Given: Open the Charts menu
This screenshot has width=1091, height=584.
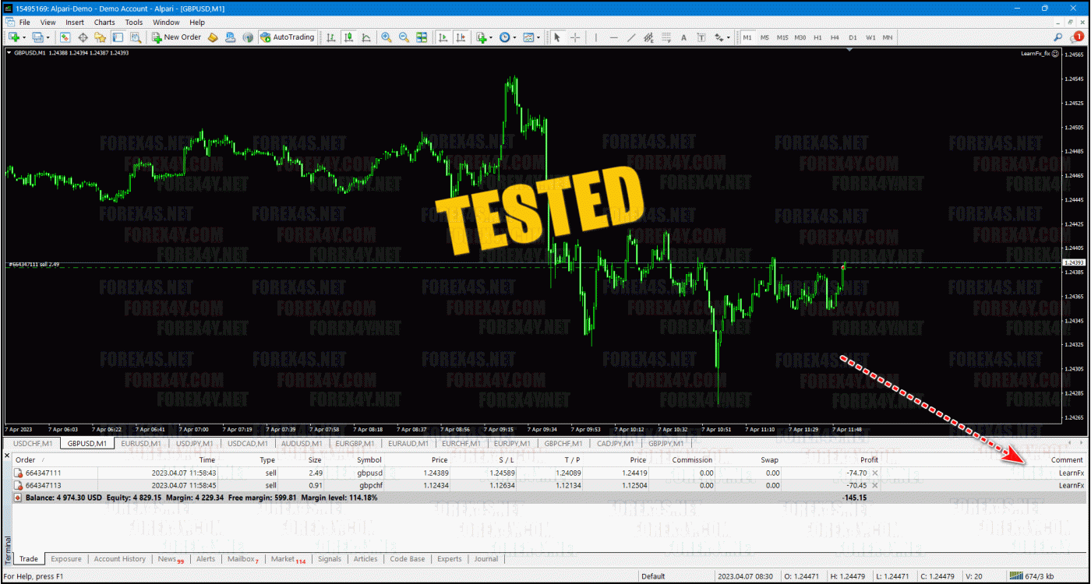Looking at the screenshot, I should pyautogui.click(x=104, y=23).
